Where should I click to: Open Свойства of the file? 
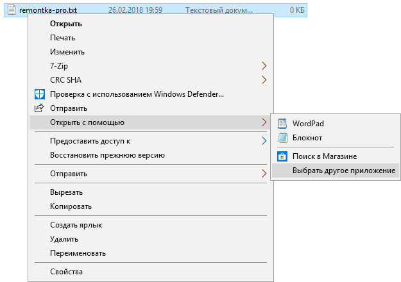coord(151,272)
